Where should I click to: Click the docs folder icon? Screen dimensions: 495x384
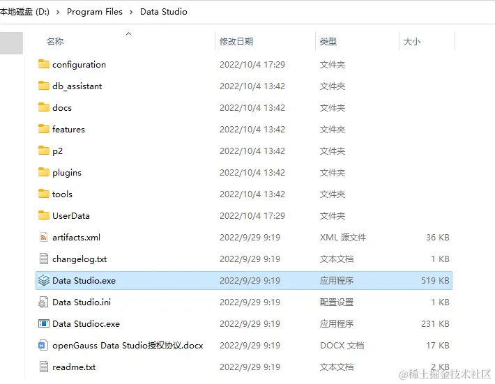43,107
